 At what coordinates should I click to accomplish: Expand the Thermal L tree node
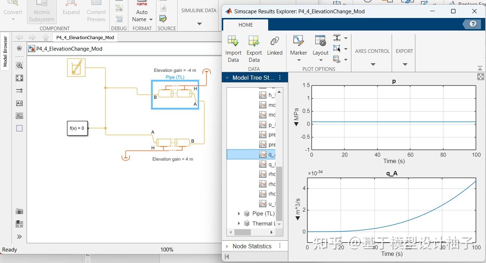239,223
